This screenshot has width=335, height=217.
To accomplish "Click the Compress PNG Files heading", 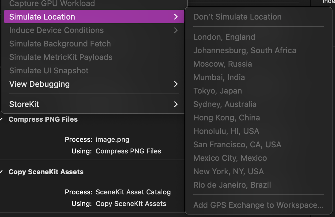I will [x=43, y=119].
